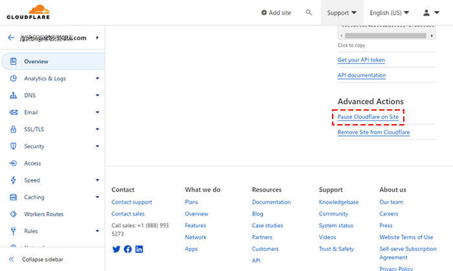The image size is (453, 271).
Task: Select Overview in the sidebar
Action: tap(53, 61)
